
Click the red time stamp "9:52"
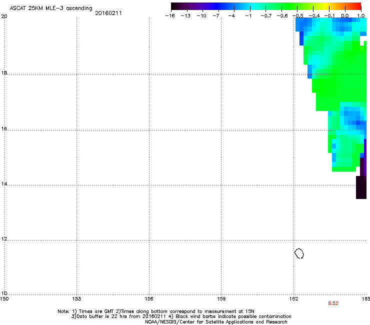[333, 303]
